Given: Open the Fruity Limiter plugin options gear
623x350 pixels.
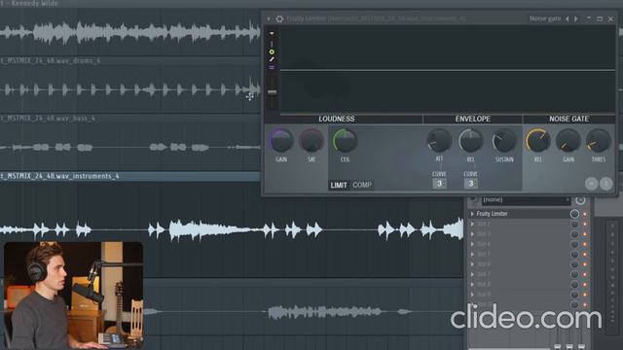Looking at the screenshot, I should [279, 18].
